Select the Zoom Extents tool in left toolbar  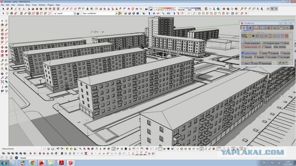click(2, 82)
